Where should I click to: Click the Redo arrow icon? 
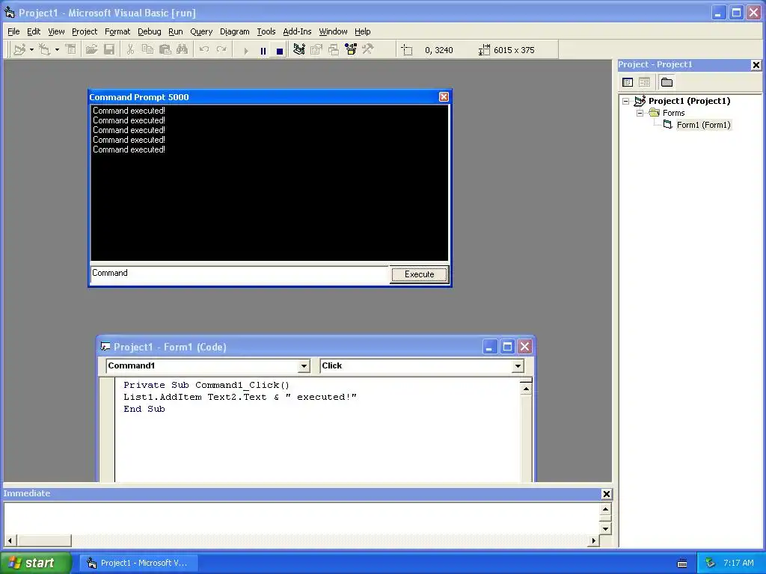221,49
